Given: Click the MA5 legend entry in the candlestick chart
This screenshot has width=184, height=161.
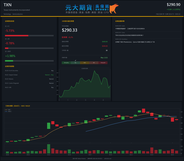Looking at the screenshot, I should point(8,110).
